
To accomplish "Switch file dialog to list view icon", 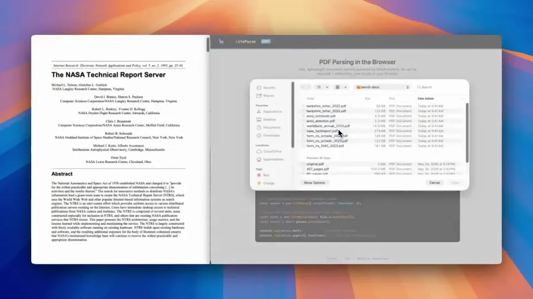I will pos(319,87).
